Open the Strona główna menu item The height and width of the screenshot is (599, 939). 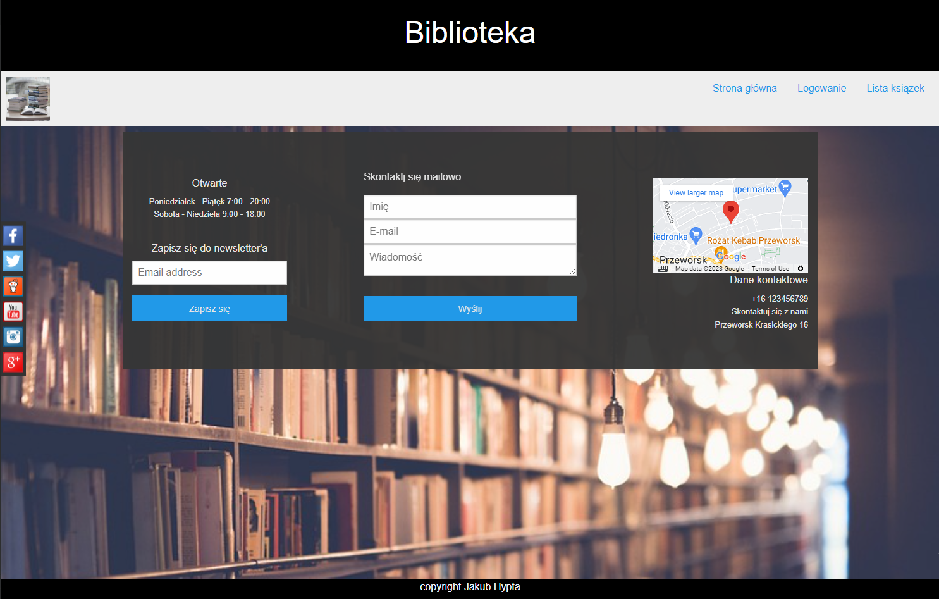click(744, 88)
